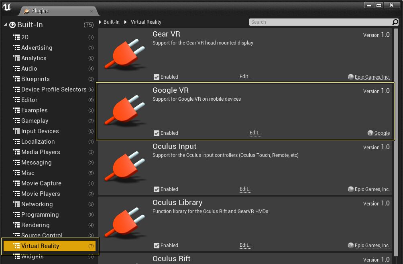Close the Plugins tab
This screenshot has height=264, width=403.
coord(92,11)
